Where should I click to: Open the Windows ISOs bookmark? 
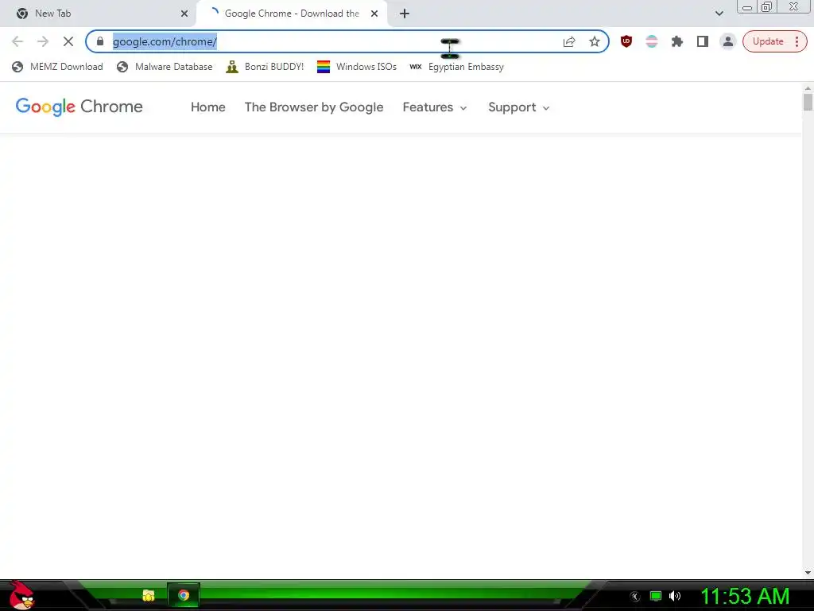point(357,67)
